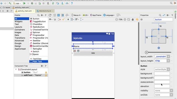Clear all constraints icon
Screen dimensions: 177x99
pos(59,20)
